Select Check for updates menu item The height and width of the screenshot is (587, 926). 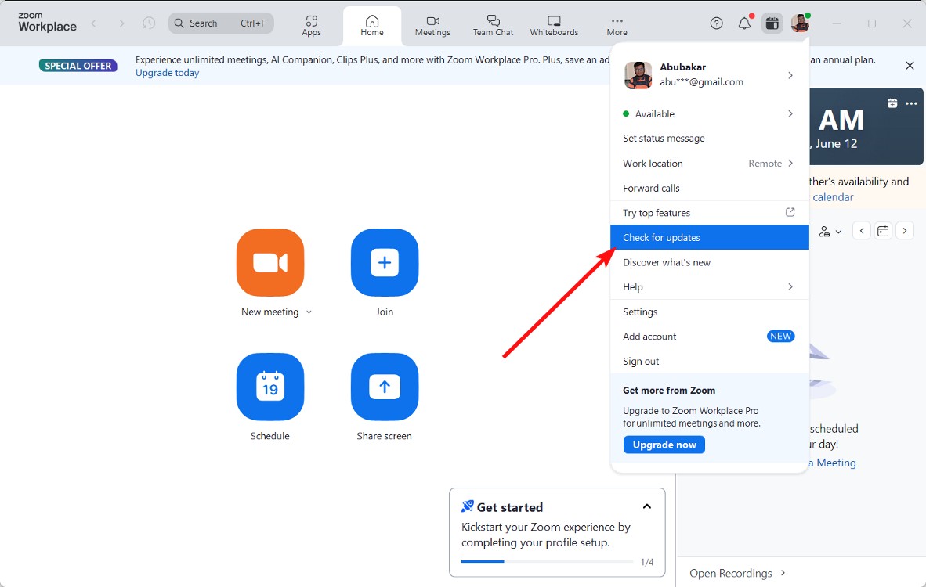[709, 238]
